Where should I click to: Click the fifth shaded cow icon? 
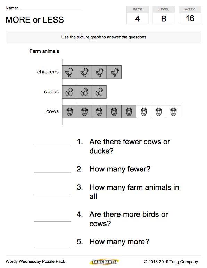[x=129, y=112]
